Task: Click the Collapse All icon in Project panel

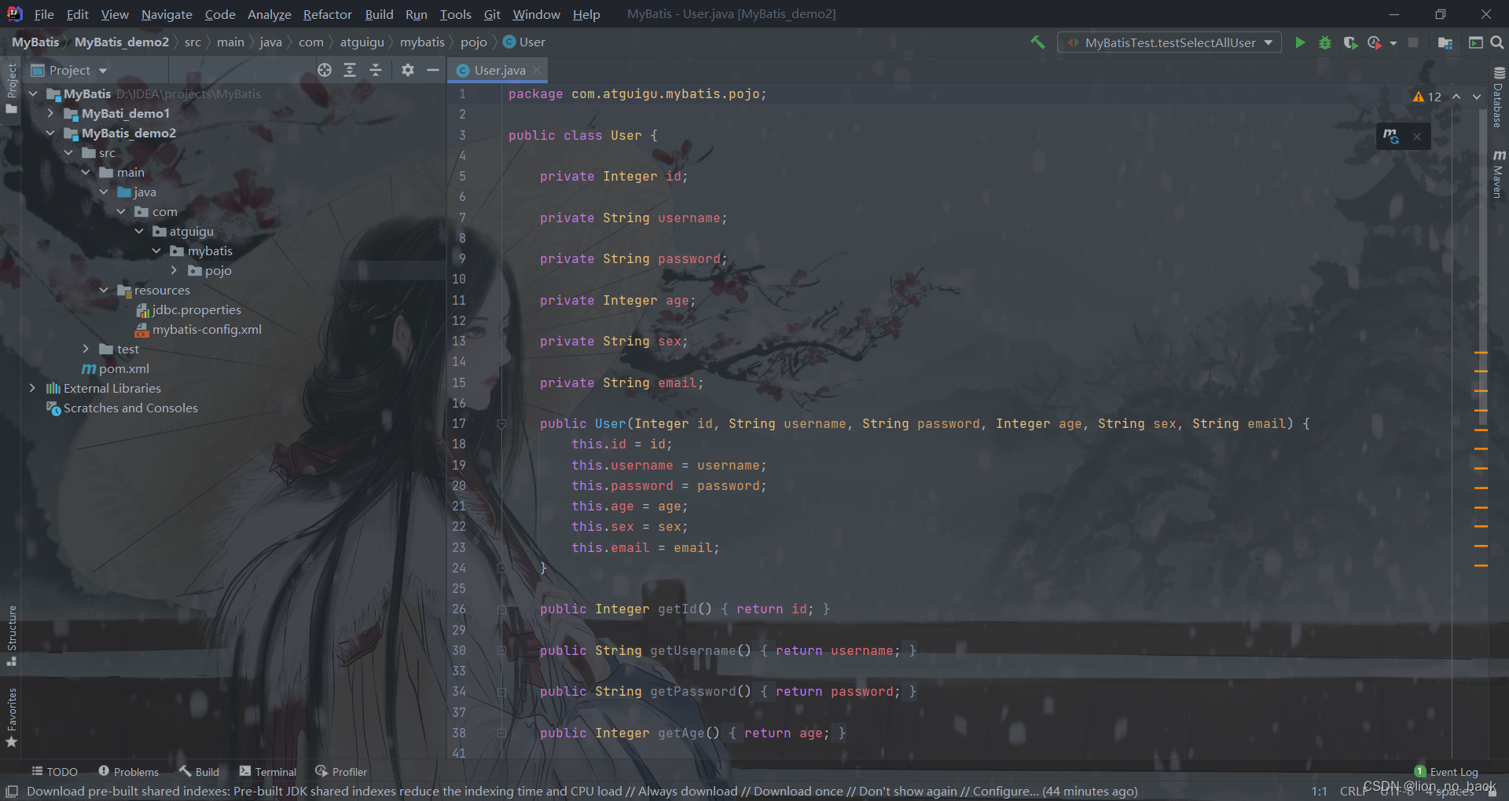Action: (376, 70)
